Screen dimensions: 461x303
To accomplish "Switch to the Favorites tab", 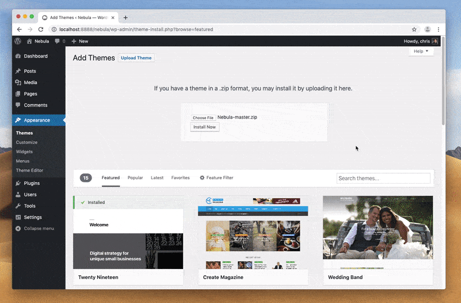I will [x=180, y=178].
